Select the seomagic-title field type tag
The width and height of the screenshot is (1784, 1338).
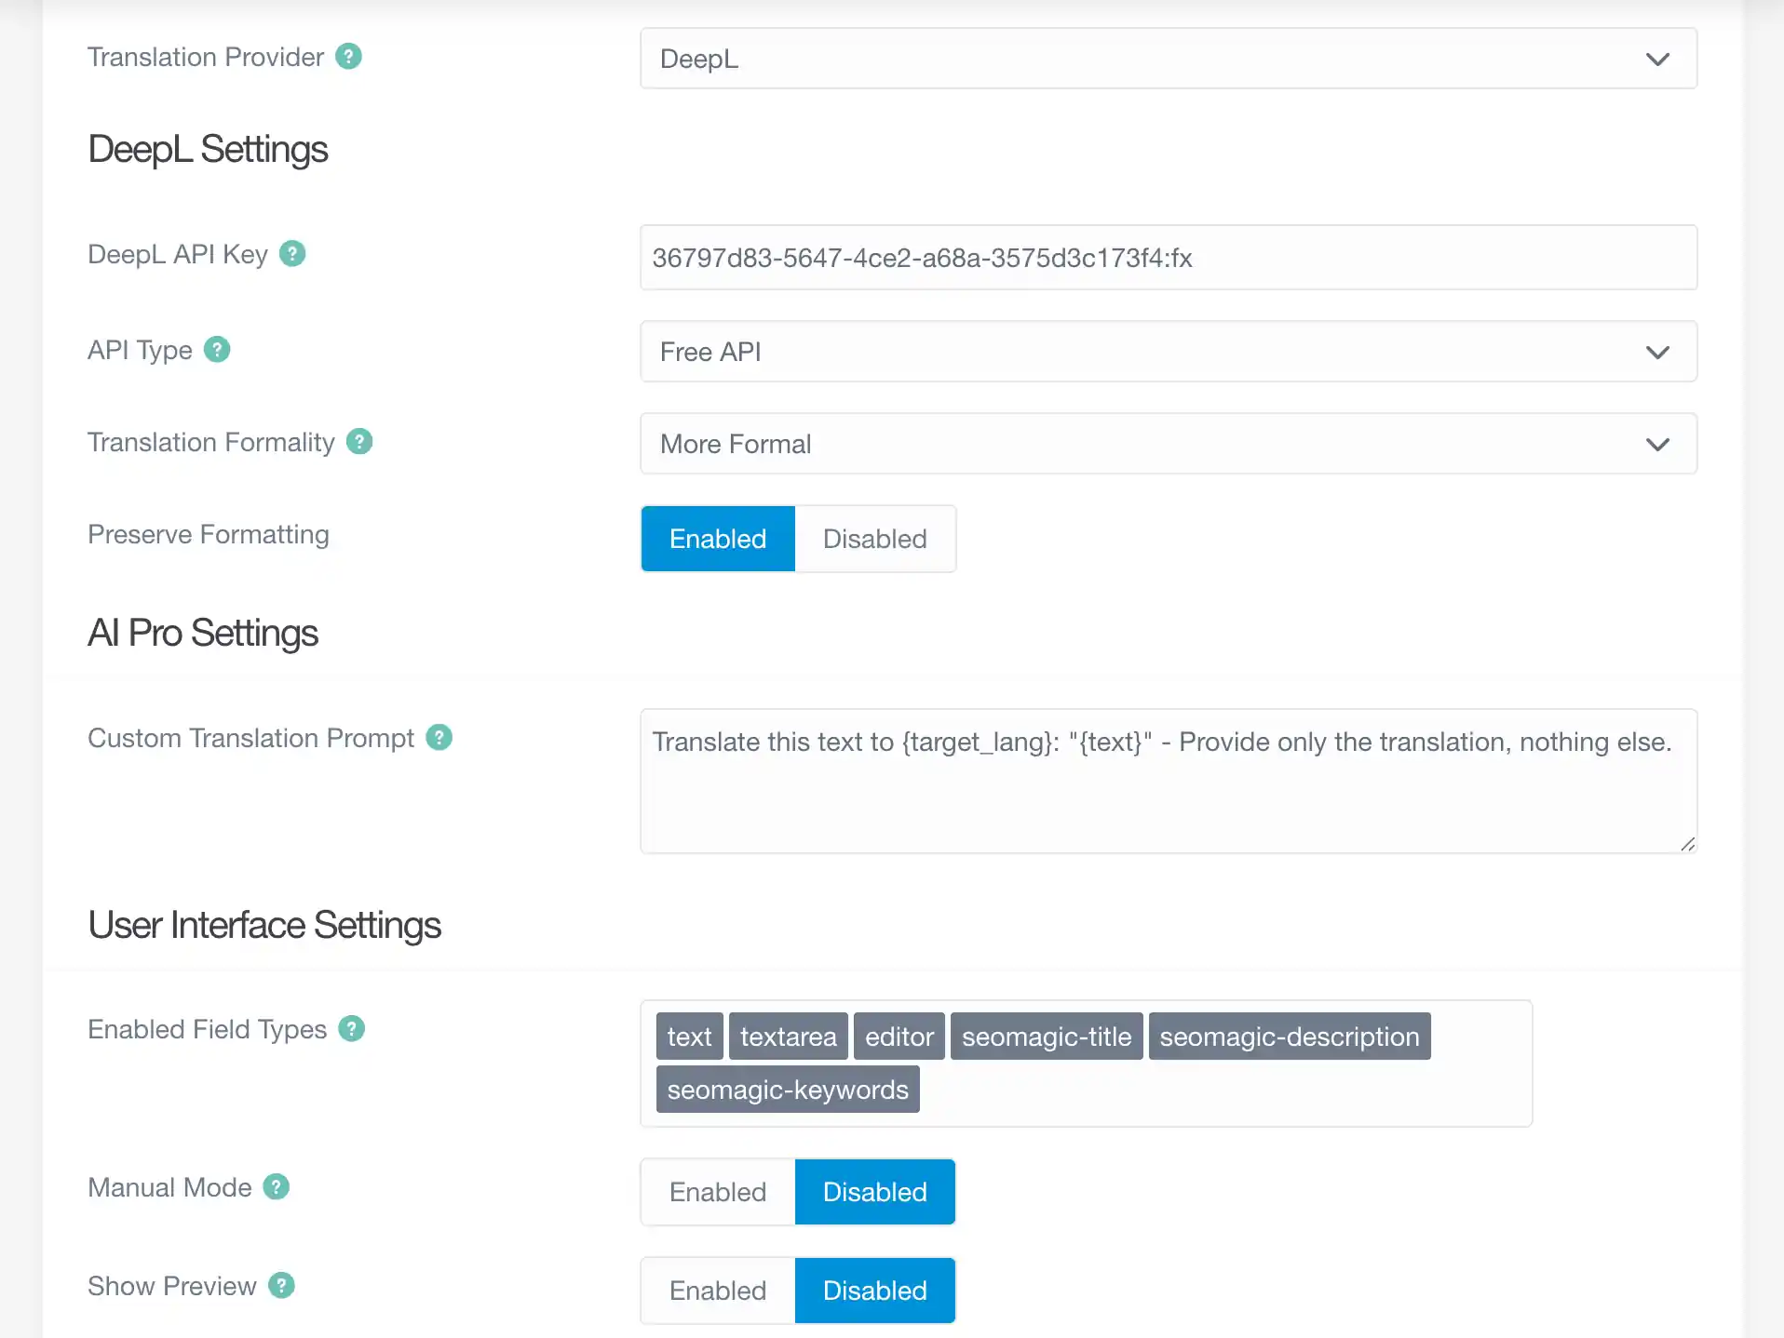pos(1046,1037)
